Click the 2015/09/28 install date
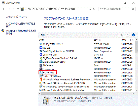This screenshot has width=138, height=106. [x=127, y=72]
